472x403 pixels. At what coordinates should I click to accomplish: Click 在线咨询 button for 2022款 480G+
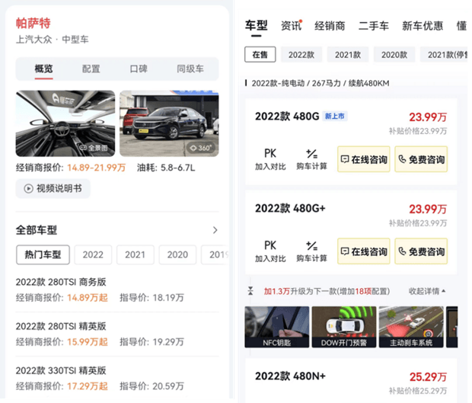pyautogui.click(x=364, y=251)
